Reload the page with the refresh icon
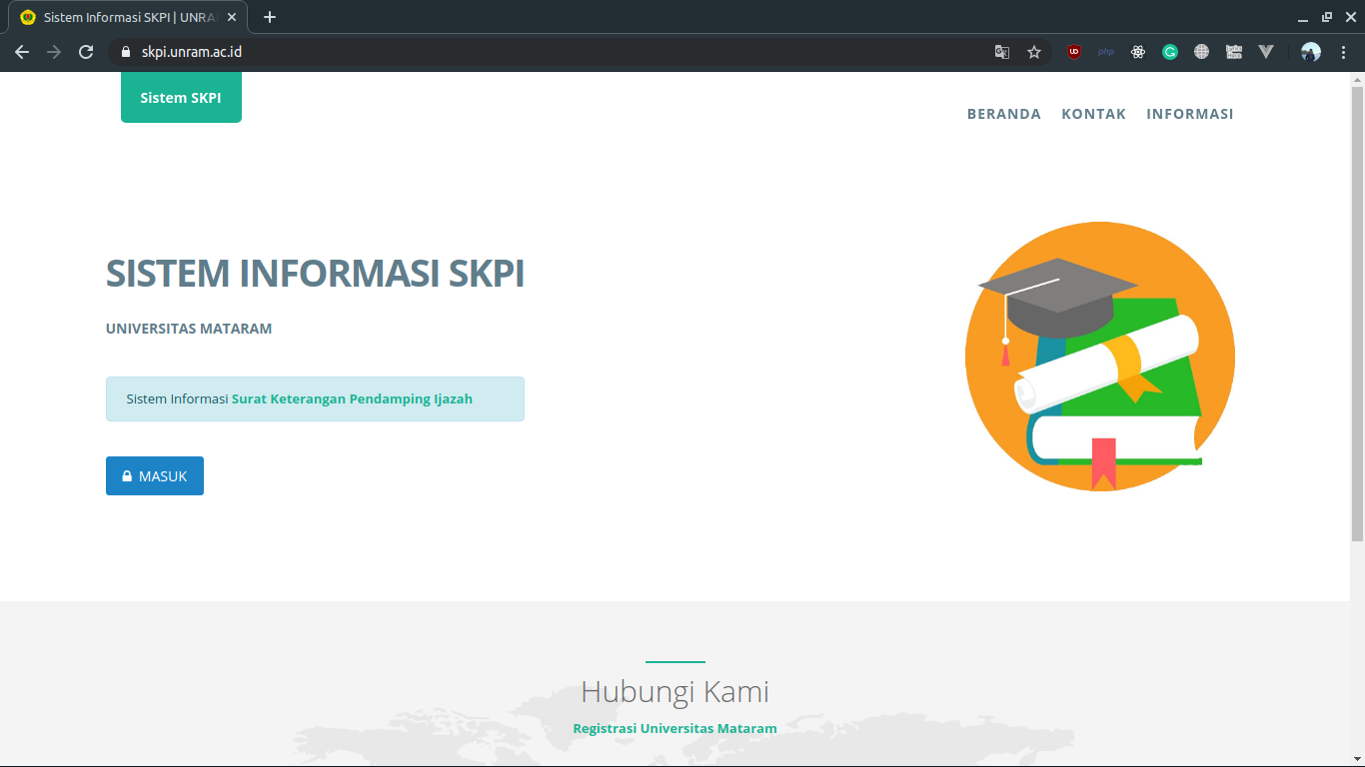The width and height of the screenshot is (1365, 767). (86, 52)
